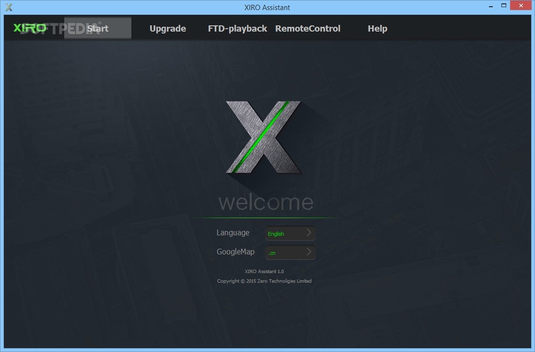Click the "welcome" heading text
The height and width of the screenshot is (352, 535).
point(266,202)
